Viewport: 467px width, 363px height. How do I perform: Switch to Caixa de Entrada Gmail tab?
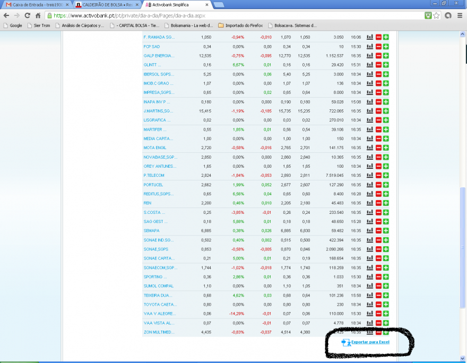(37, 5)
